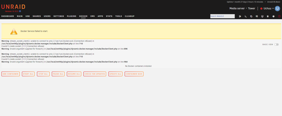Open the Users menu item
The width and height of the screenshot is (282, 116).
pyautogui.click(x=47, y=16)
